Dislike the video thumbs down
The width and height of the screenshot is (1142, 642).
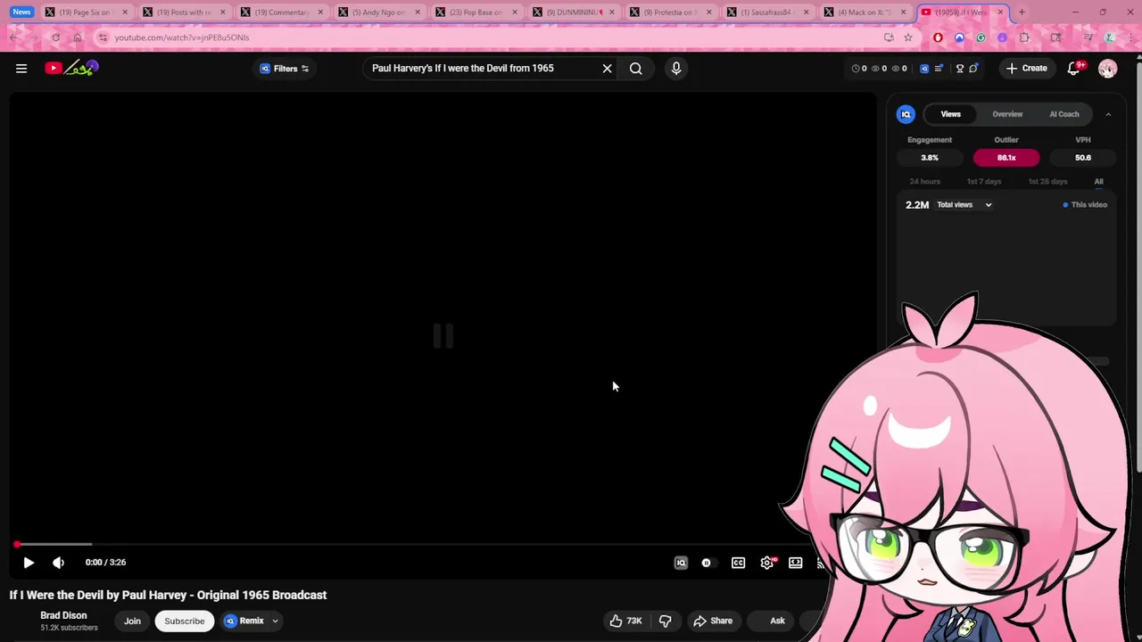point(665,621)
